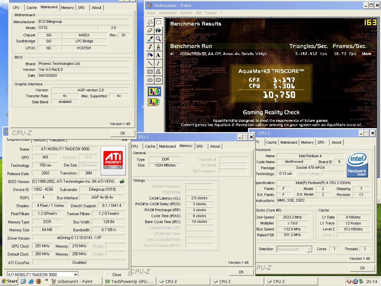The height and width of the screenshot is (286, 381).
Task: Open the Start menu
Action: [9, 281]
